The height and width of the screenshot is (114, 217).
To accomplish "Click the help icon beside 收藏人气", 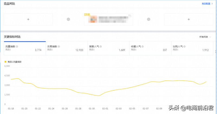I will pyautogui.click(x=143, y=46).
